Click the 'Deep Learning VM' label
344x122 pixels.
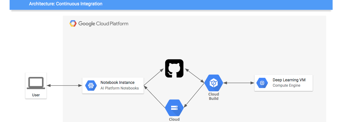coord(289,80)
